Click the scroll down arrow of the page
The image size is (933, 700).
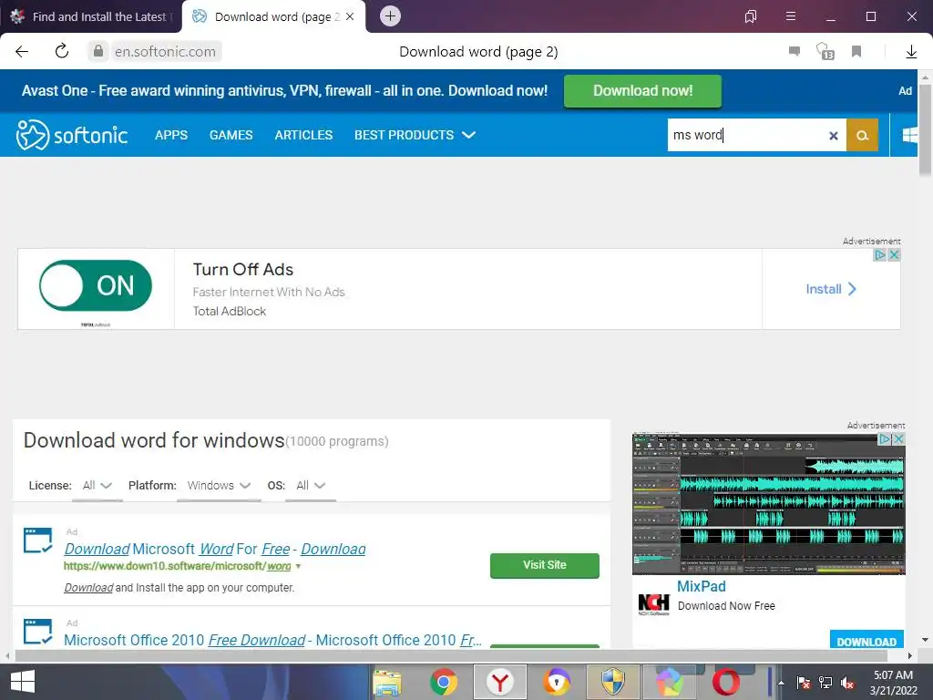(x=925, y=640)
